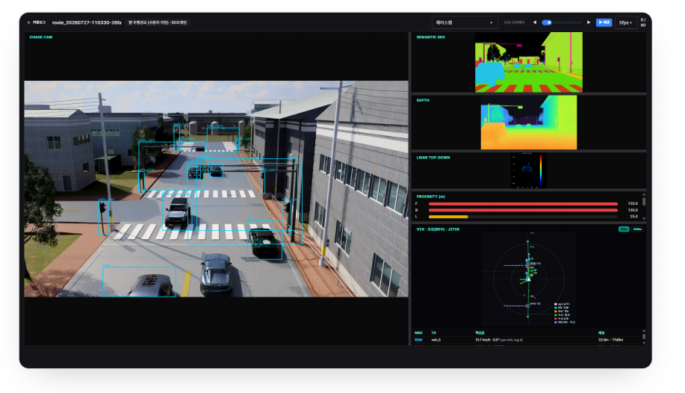This screenshot has height=393, width=685.
Task: Click the route_20260727 file name
Action: point(87,22)
